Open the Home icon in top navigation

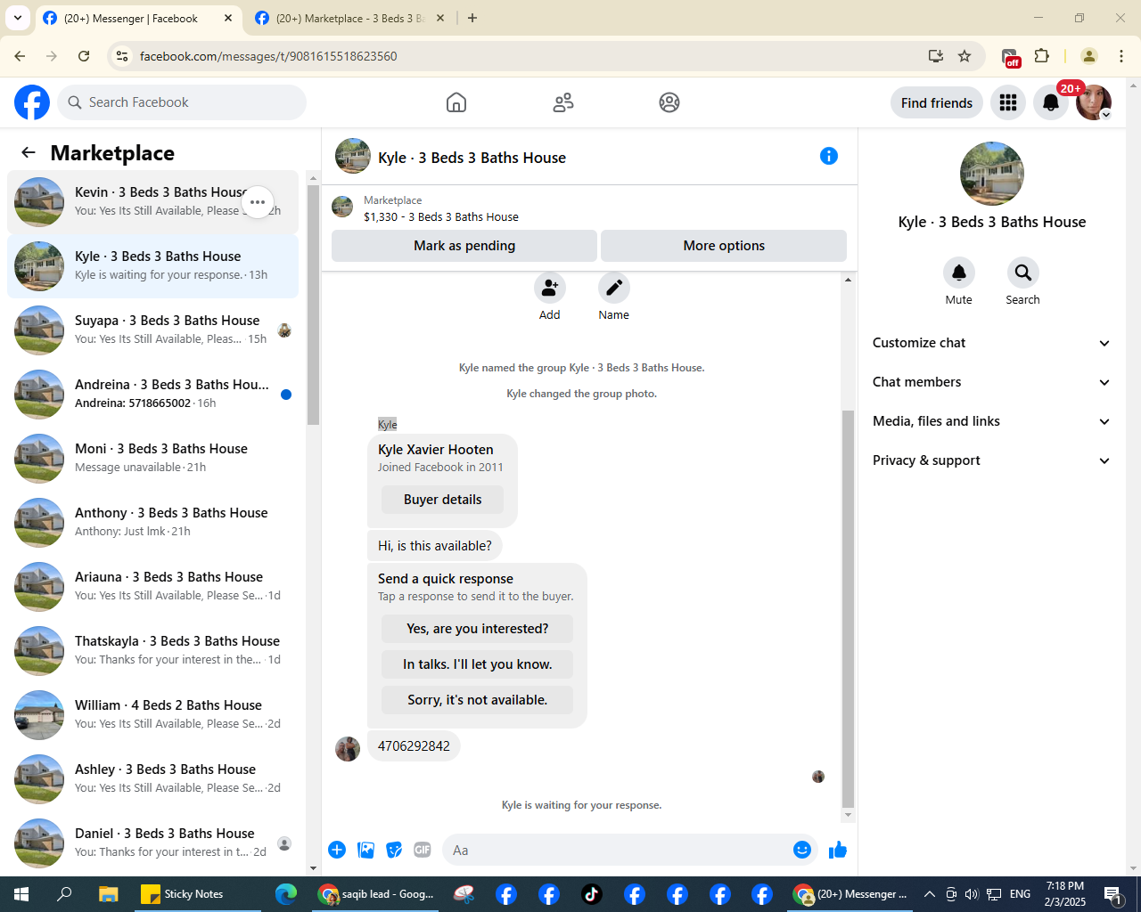click(x=456, y=102)
